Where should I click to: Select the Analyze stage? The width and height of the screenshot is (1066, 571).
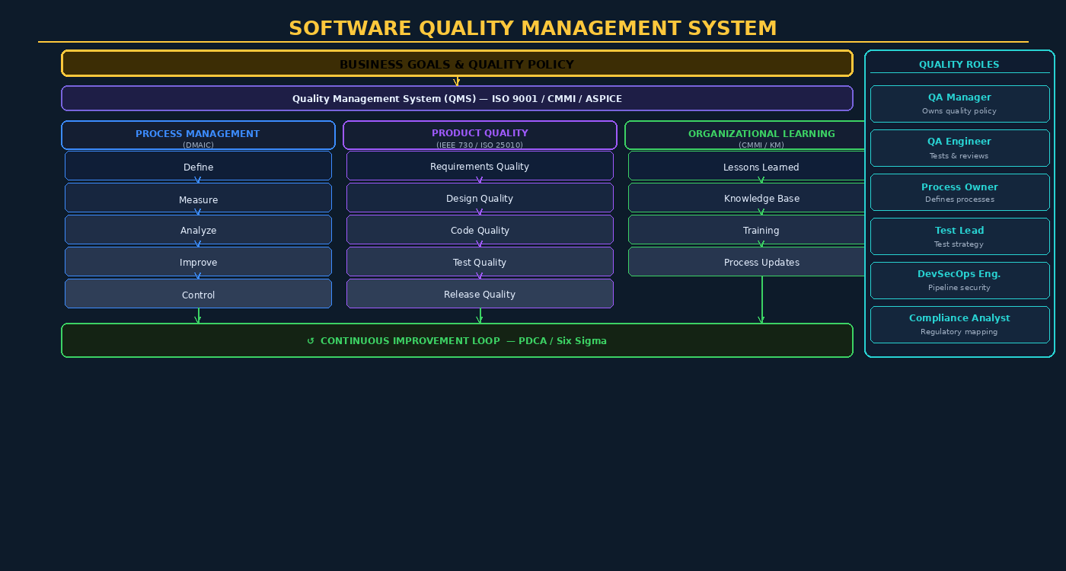pos(198,230)
